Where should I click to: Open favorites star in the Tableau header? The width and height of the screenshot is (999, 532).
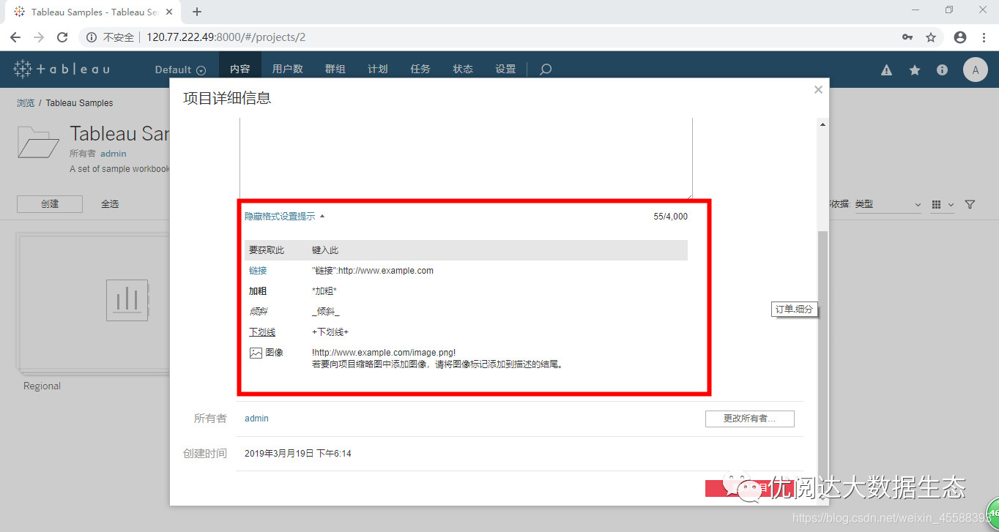pyautogui.click(x=915, y=70)
